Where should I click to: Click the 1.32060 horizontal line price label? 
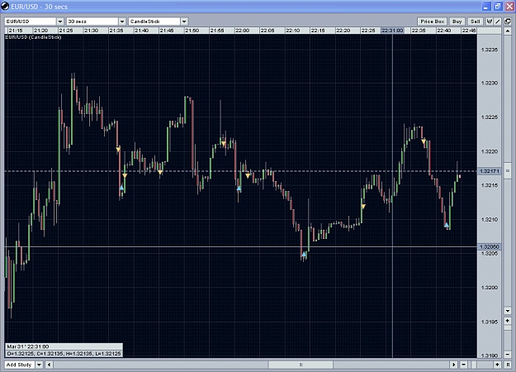(490, 247)
